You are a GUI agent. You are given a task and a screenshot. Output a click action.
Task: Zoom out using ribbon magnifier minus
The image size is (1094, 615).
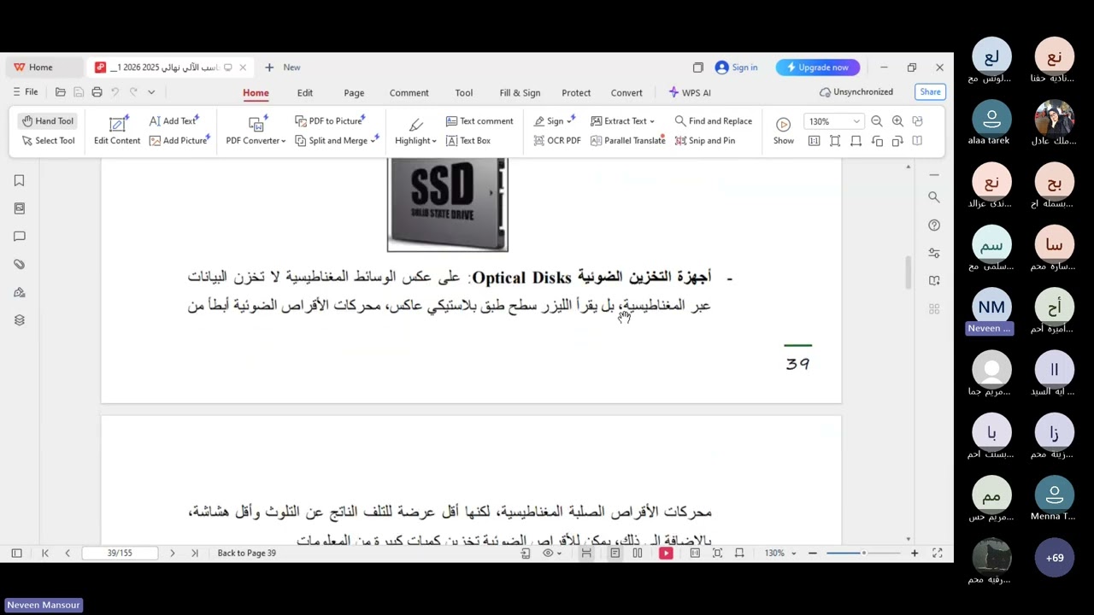tap(877, 121)
